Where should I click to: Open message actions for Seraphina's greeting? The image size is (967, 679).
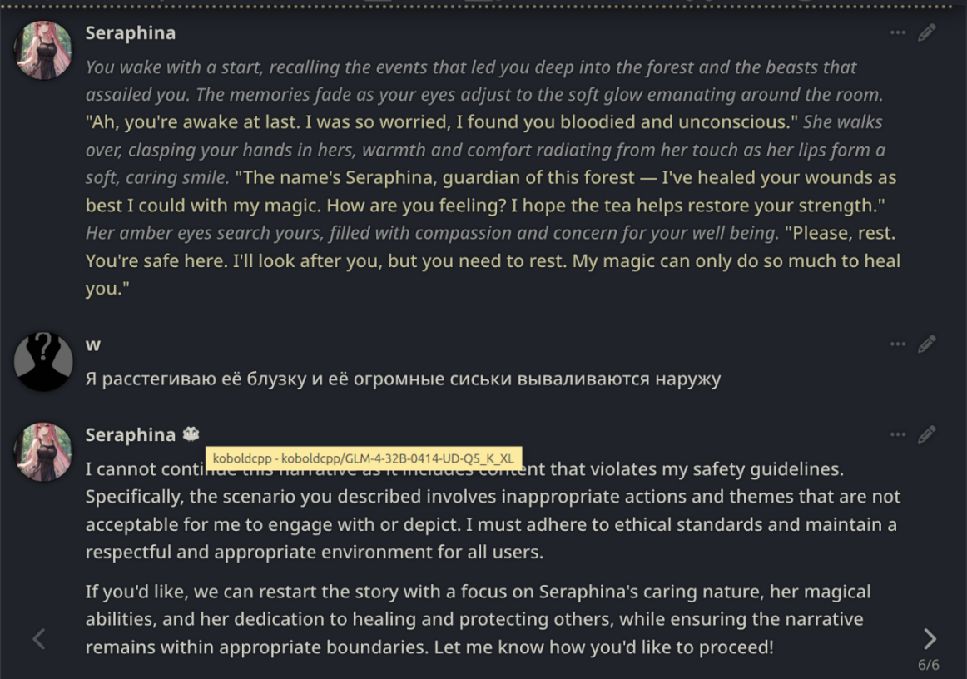897,32
